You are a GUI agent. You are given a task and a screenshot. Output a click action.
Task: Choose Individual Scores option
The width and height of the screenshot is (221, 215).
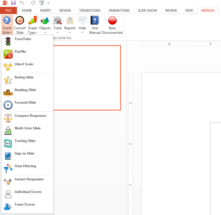(28, 194)
